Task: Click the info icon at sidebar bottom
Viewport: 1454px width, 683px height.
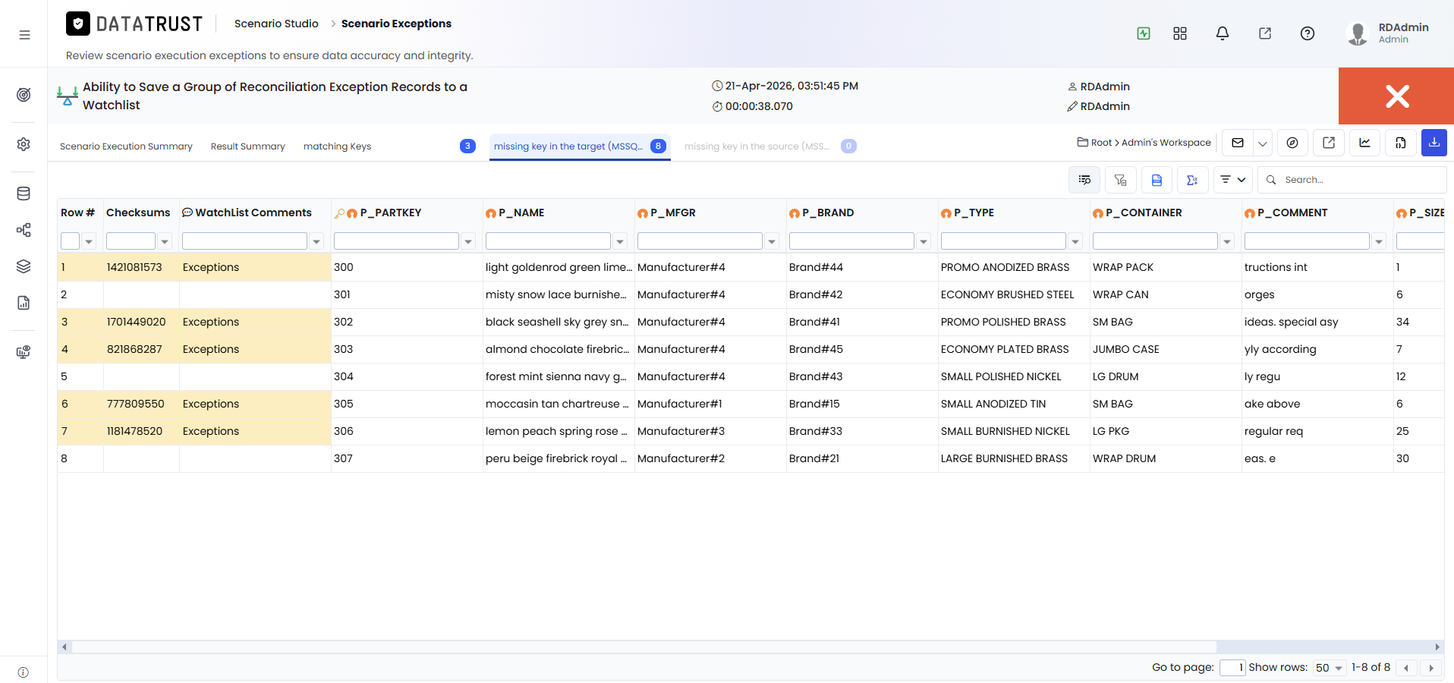Action: (x=24, y=672)
